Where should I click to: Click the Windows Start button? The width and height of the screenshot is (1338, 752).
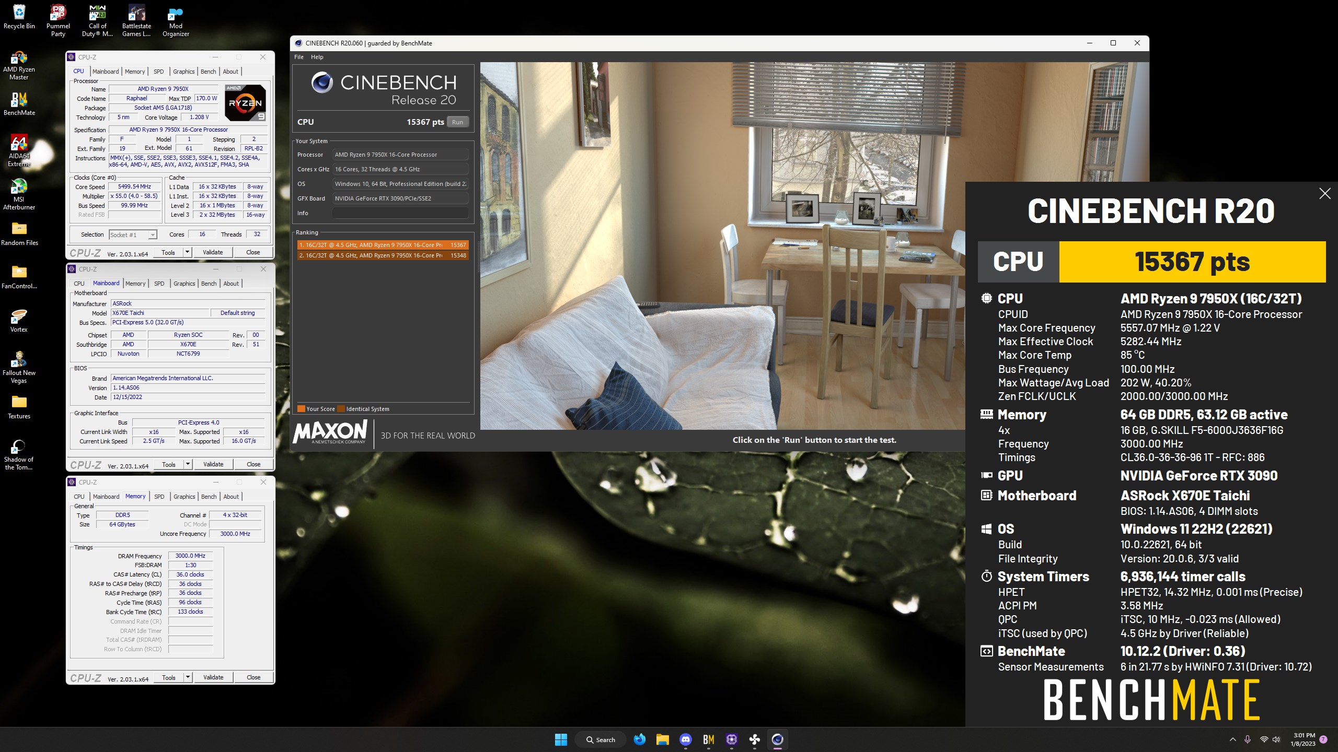coord(561,739)
